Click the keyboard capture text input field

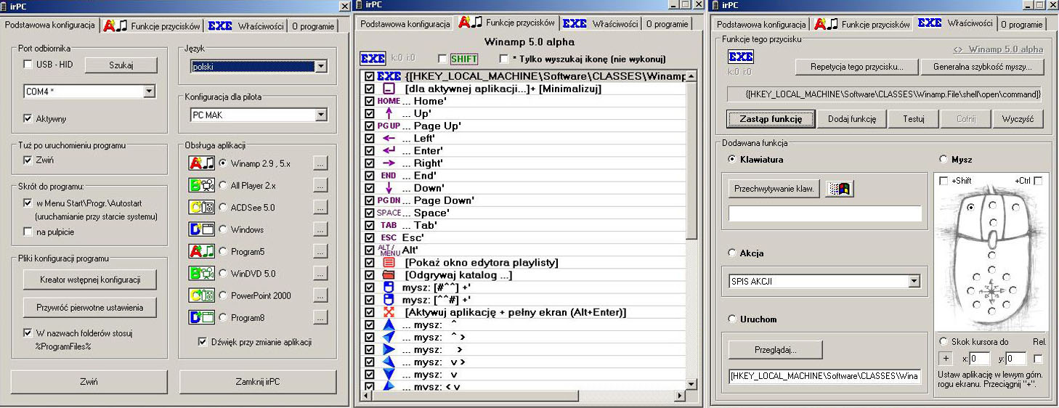(x=824, y=213)
